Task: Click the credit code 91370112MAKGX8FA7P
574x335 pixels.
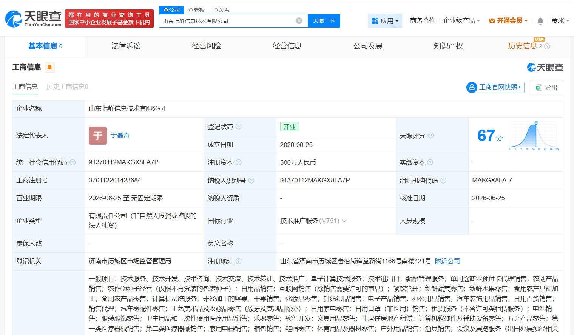Action: tap(123, 162)
